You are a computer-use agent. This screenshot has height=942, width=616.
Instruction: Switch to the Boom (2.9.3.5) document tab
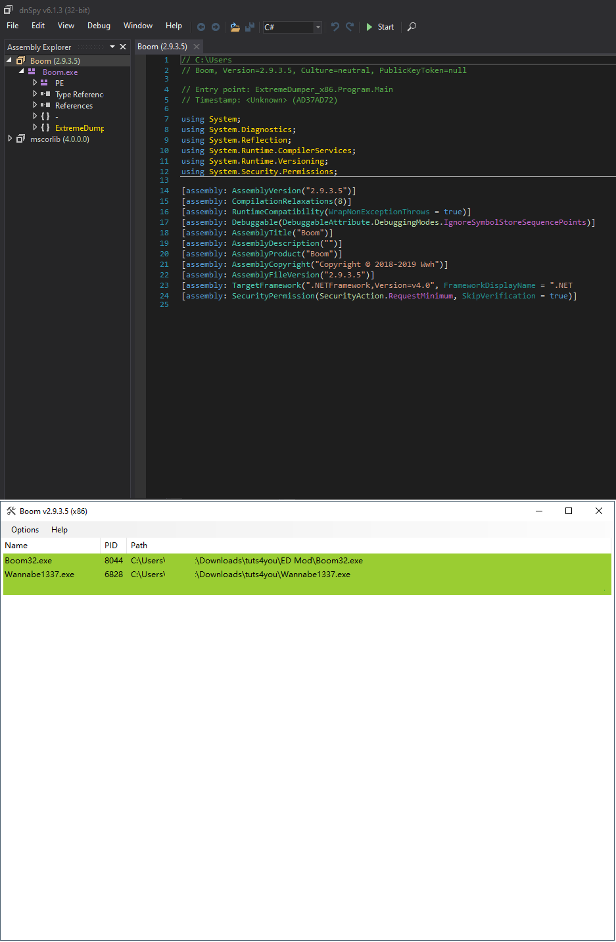click(162, 47)
